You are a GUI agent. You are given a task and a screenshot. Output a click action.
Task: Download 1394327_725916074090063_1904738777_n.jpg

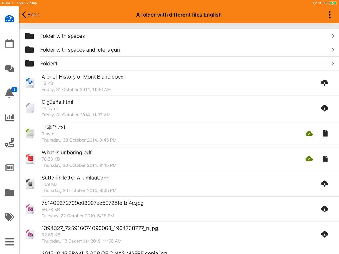coord(324,234)
